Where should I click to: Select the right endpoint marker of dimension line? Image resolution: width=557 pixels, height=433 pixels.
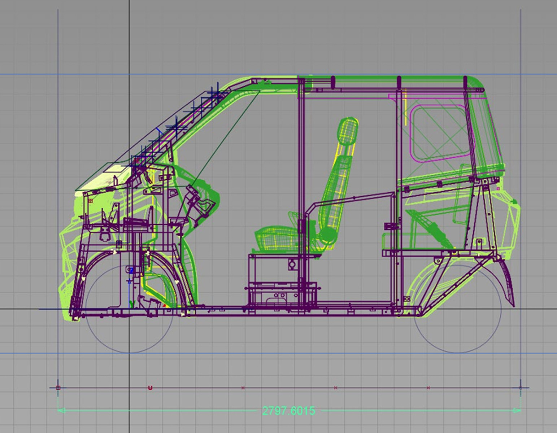coord(520,388)
